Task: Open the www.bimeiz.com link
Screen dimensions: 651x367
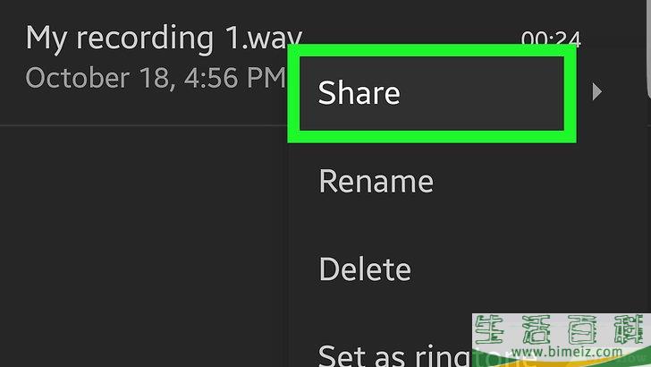Action: (567, 352)
